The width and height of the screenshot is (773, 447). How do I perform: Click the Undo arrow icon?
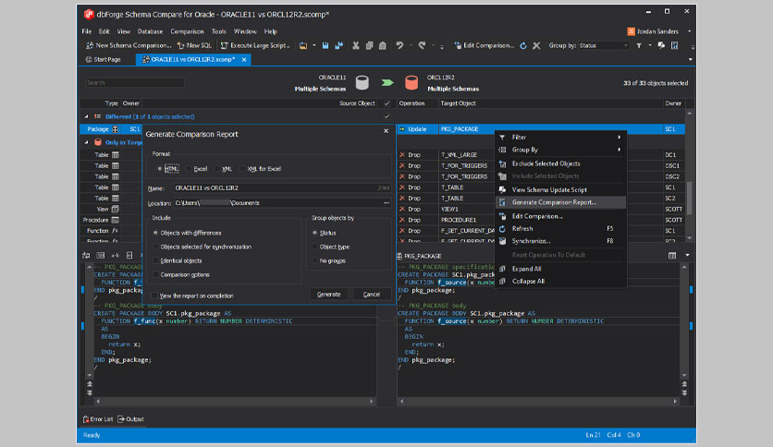(399, 45)
